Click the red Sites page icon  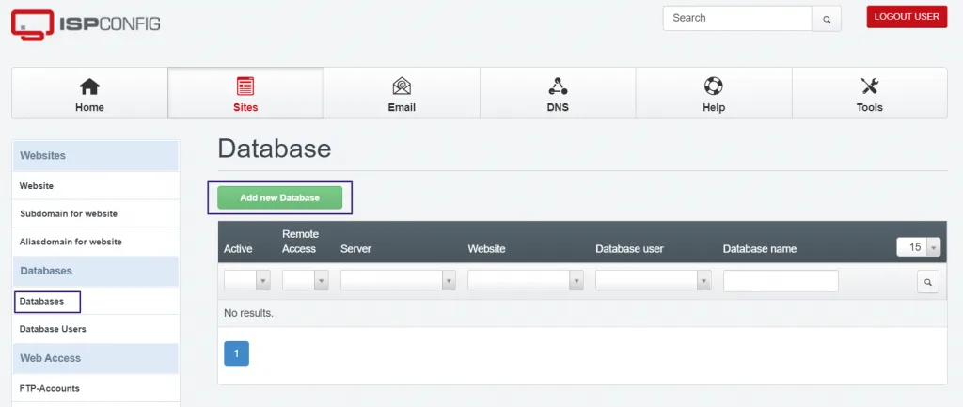pos(245,86)
